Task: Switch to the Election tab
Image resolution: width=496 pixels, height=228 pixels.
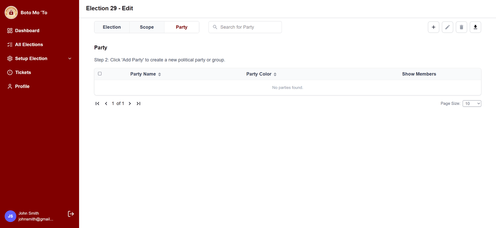Action: pyautogui.click(x=112, y=27)
